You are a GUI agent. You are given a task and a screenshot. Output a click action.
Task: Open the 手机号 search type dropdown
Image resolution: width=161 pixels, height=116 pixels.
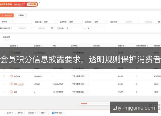pyautogui.click(x=6, y=22)
